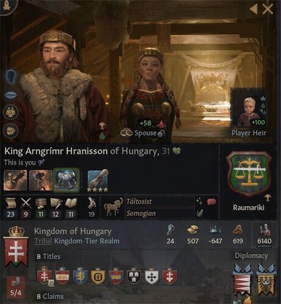
Task: Click the Martial crossed swords skill icon
Action: [x=26, y=203]
